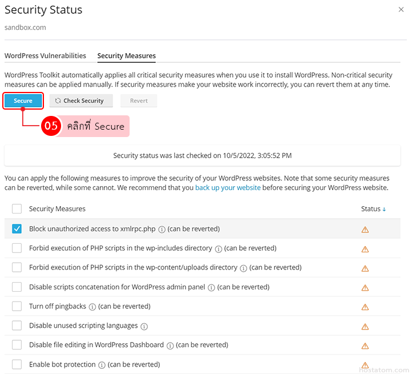Follow the back up your website link
Viewport: 411px width, 374px height.
point(228,187)
